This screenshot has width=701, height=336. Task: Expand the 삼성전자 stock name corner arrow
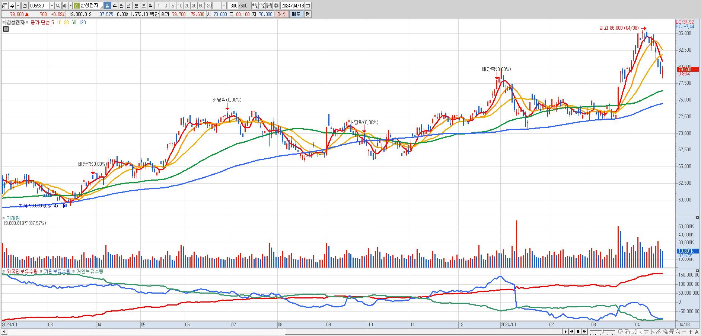coord(102,7)
